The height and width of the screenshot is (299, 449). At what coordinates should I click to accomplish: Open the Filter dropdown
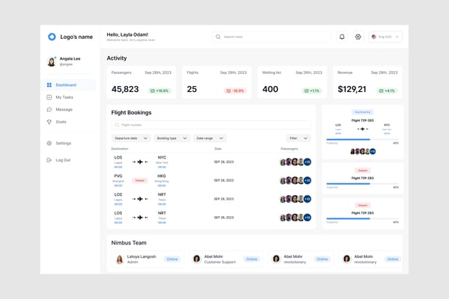tap(299, 138)
